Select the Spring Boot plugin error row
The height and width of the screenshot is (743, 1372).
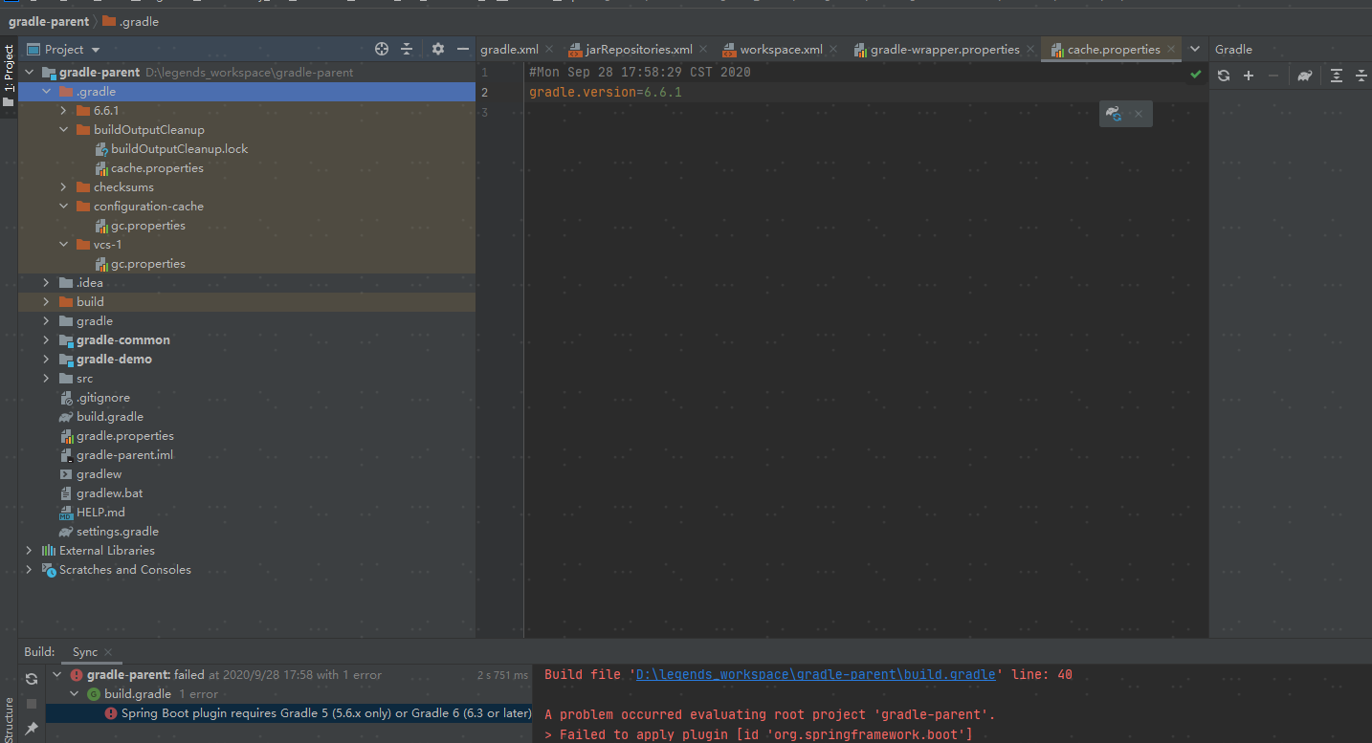[x=288, y=713]
